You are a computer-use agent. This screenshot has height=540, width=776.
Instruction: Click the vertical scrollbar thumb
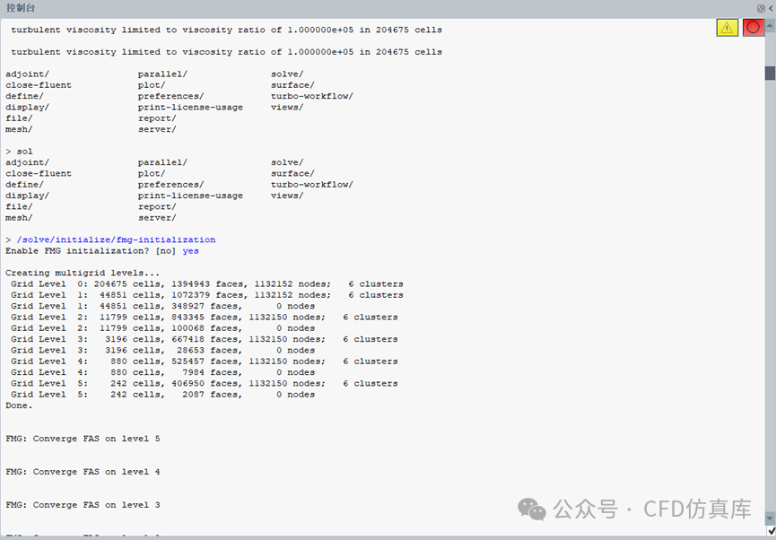coord(770,73)
